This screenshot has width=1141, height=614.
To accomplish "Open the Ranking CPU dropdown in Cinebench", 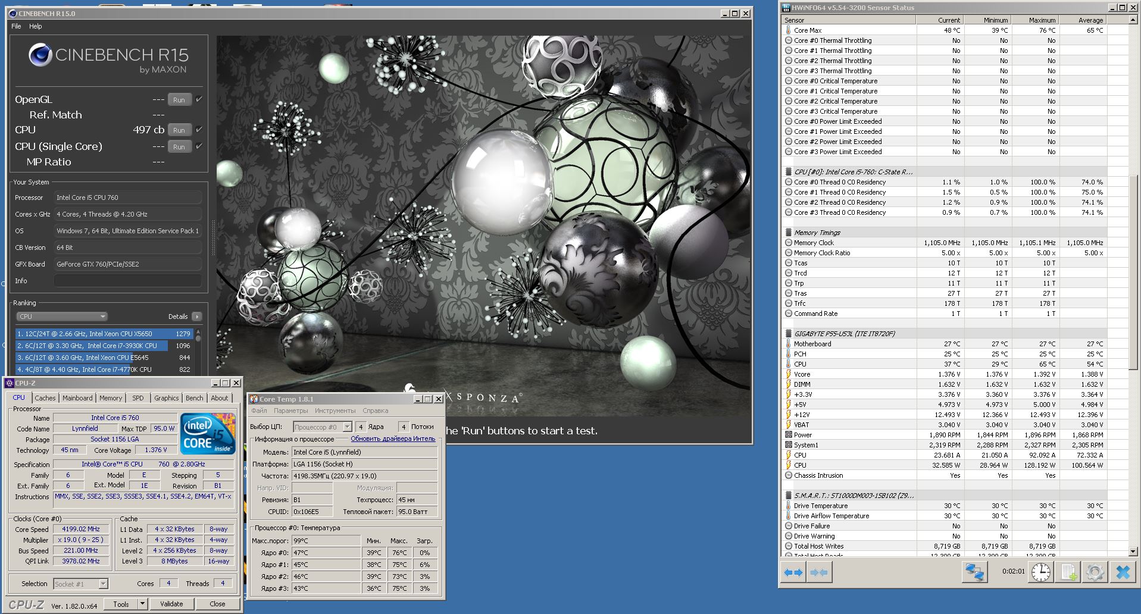I will (x=61, y=317).
